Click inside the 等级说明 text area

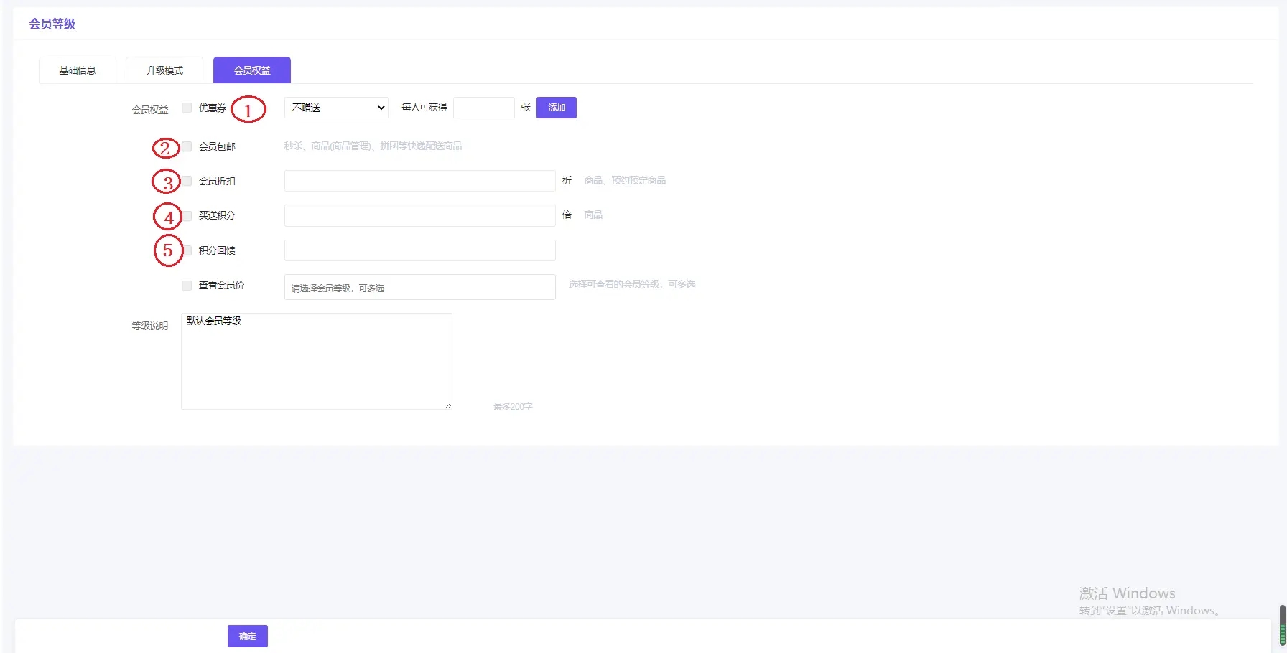point(316,361)
